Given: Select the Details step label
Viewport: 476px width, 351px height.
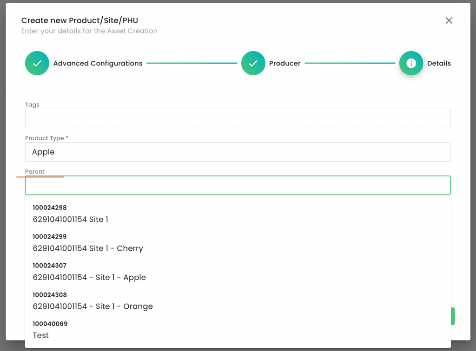Looking at the screenshot, I should [439, 63].
